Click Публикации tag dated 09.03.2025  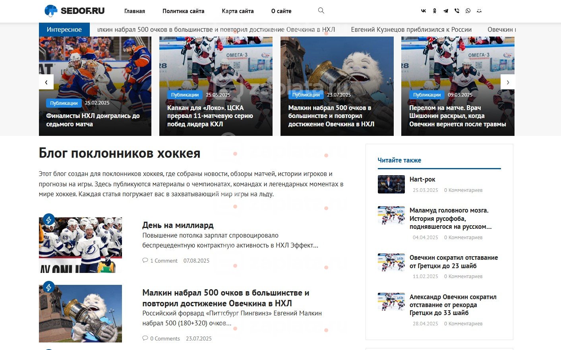[x=427, y=95]
